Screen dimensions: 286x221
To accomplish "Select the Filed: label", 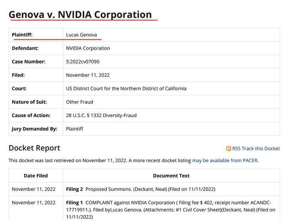I will tap(18, 75).
